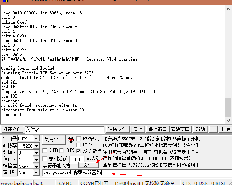Click the 保存窗口 save window button

[157, 129]
